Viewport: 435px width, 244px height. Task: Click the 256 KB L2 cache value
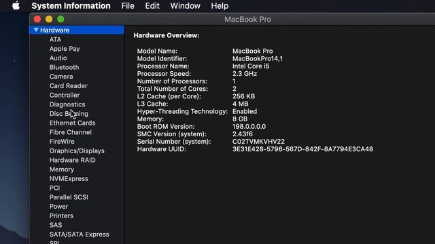coord(243,96)
